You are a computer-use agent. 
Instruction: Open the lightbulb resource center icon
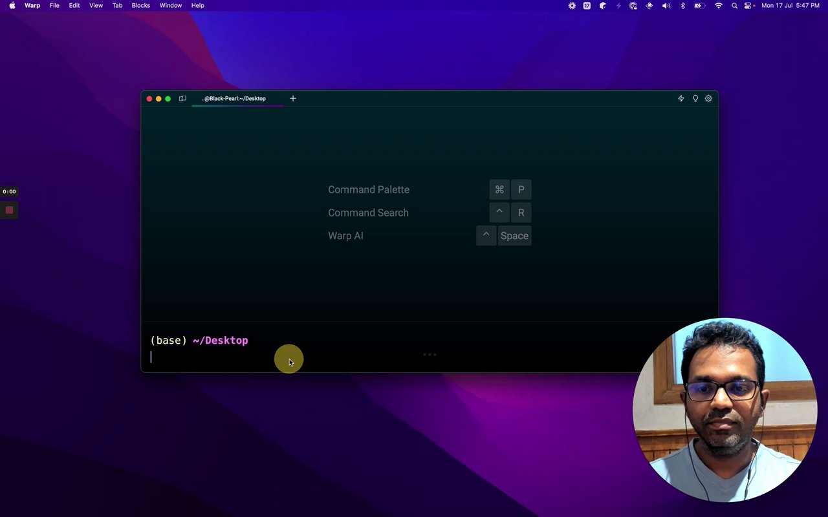695,99
